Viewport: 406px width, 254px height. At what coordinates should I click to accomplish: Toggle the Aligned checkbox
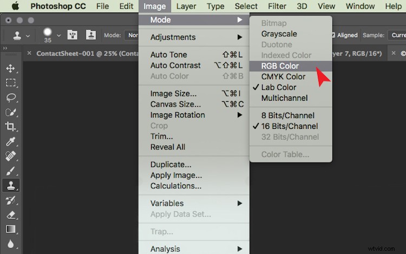[334, 35]
